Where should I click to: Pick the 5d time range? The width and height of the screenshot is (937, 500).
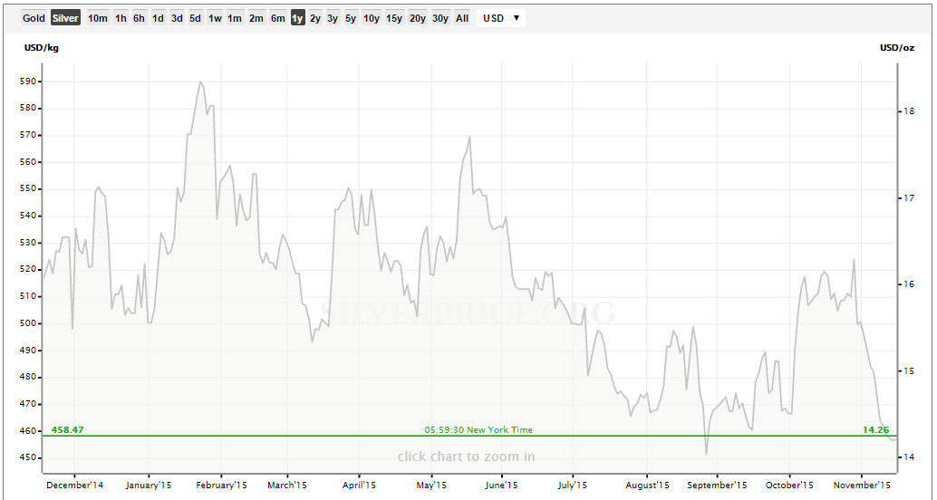coord(195,18)
